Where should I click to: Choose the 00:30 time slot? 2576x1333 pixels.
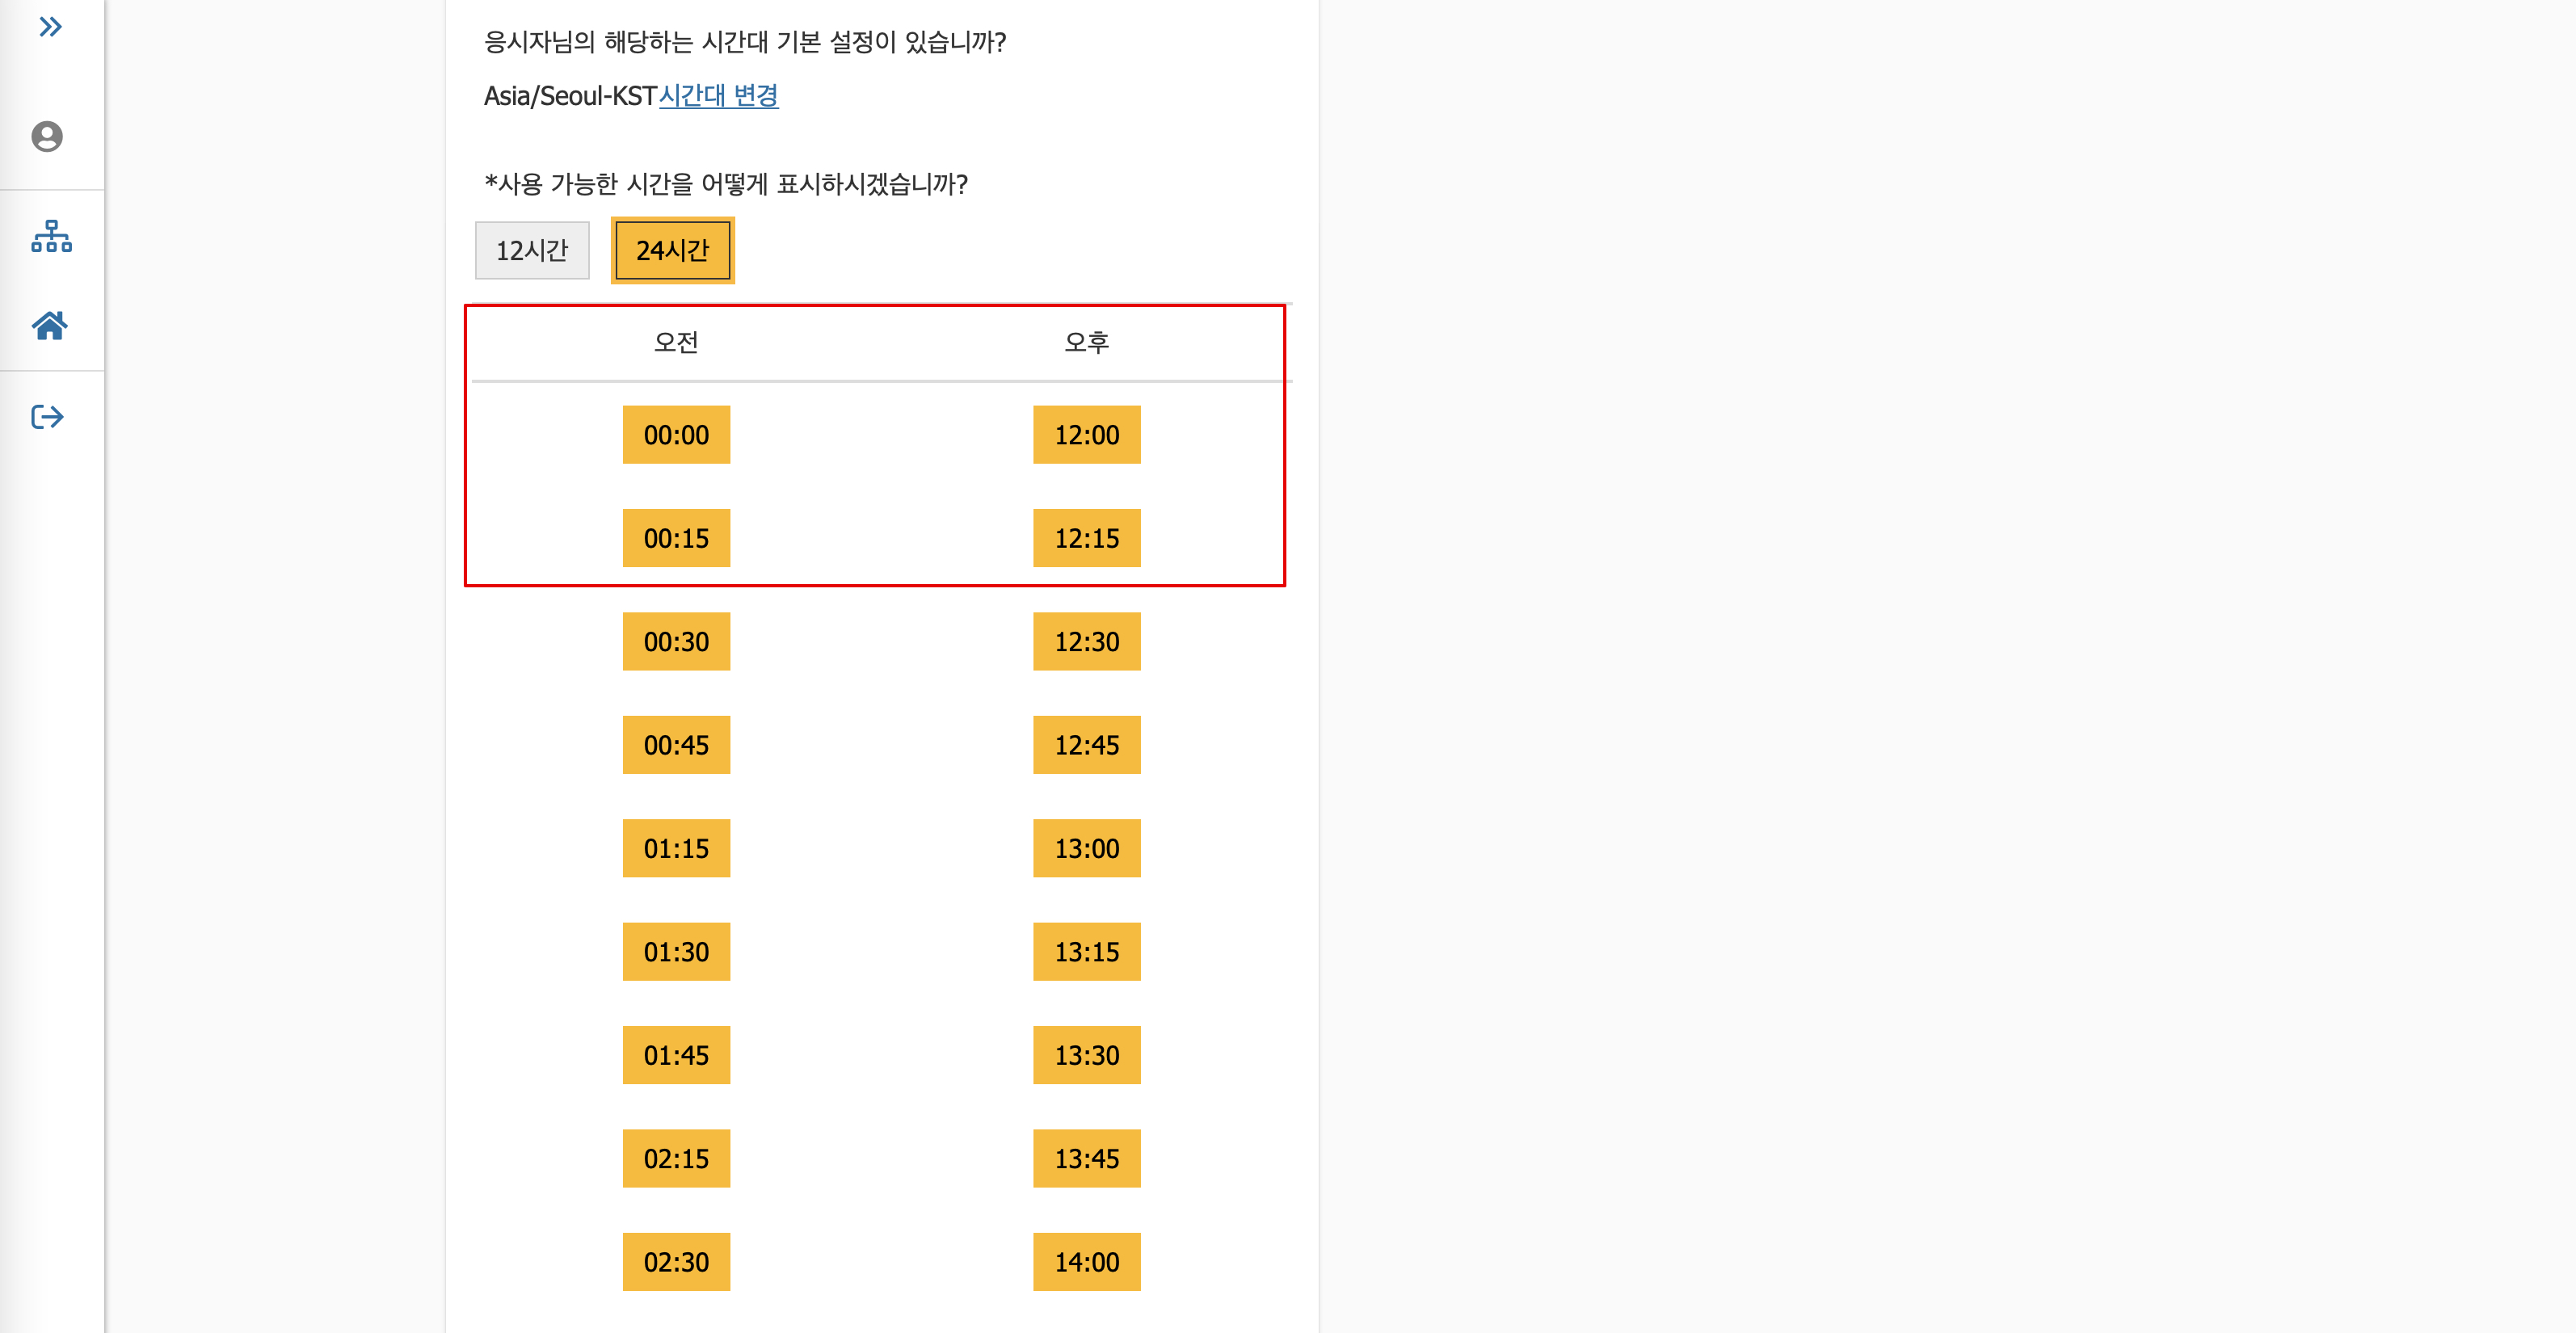tap(676, 642)
